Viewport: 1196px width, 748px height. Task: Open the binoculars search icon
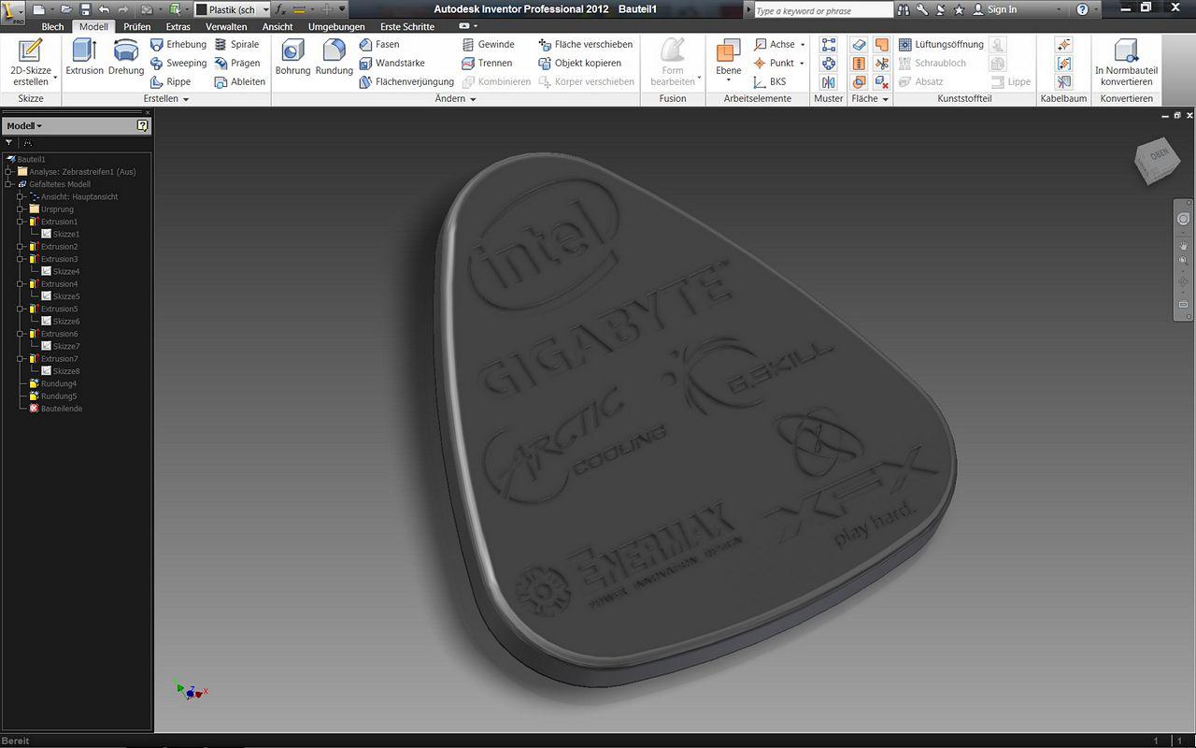point(904,9)
